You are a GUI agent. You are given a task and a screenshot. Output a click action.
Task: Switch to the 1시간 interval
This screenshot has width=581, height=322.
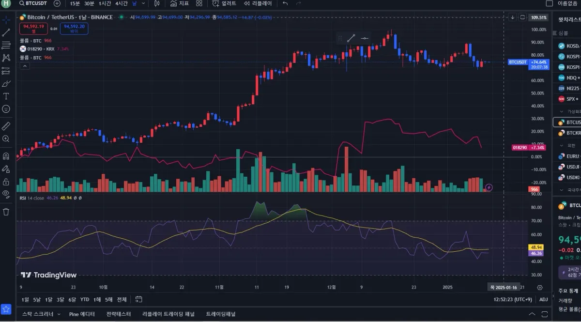click(x=105, y=3)
